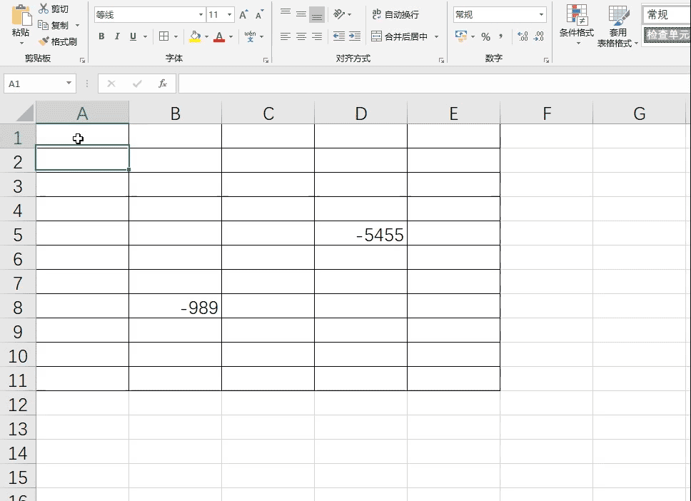Click the Insert Function fx icon
The height and width of the screenshot is (501, 691).
[x=163, y=83]
